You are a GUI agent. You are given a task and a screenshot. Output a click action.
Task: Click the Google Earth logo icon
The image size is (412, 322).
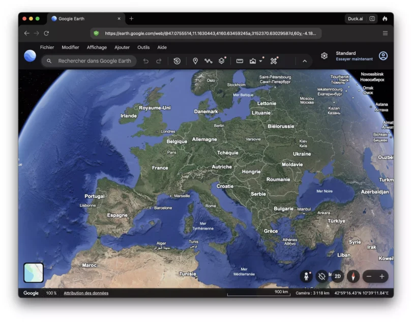30,56
